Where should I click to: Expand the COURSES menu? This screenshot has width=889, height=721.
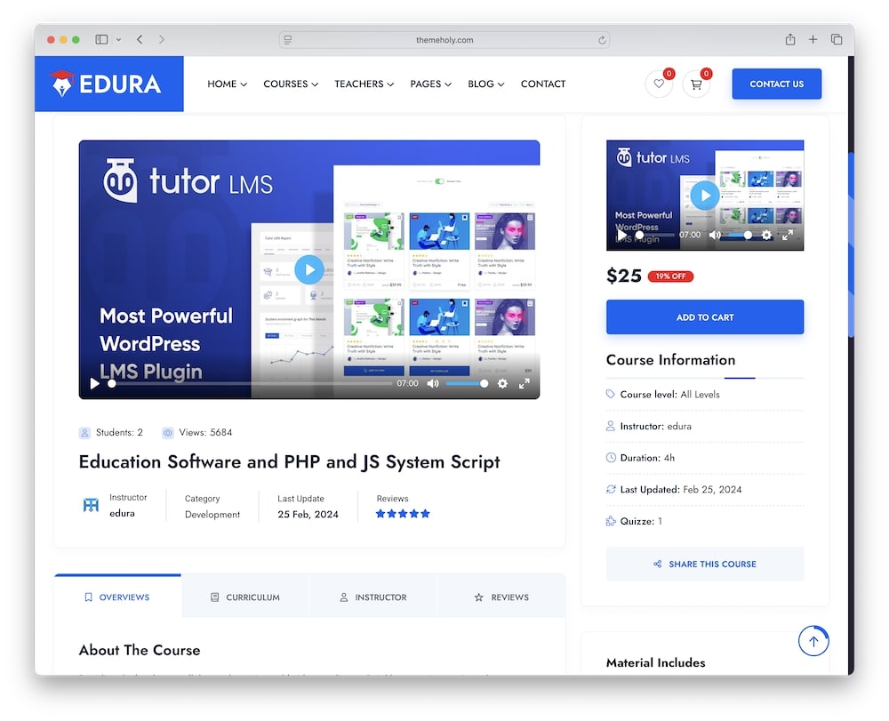coord(291,84)
